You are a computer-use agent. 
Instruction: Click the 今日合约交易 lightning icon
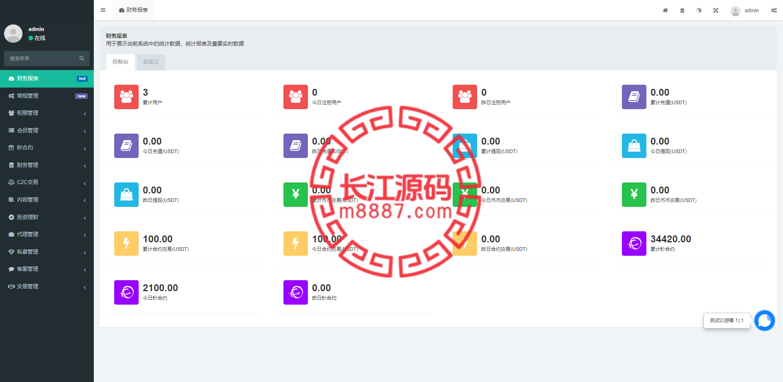tap(296, 244)
